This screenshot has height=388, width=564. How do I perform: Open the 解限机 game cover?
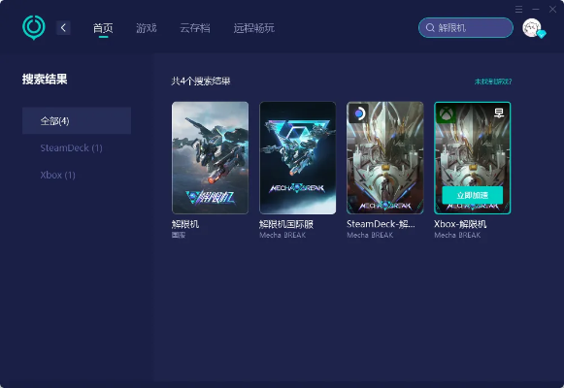(x=210, y=158)
